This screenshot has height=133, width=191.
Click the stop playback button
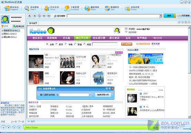(9, 127)
